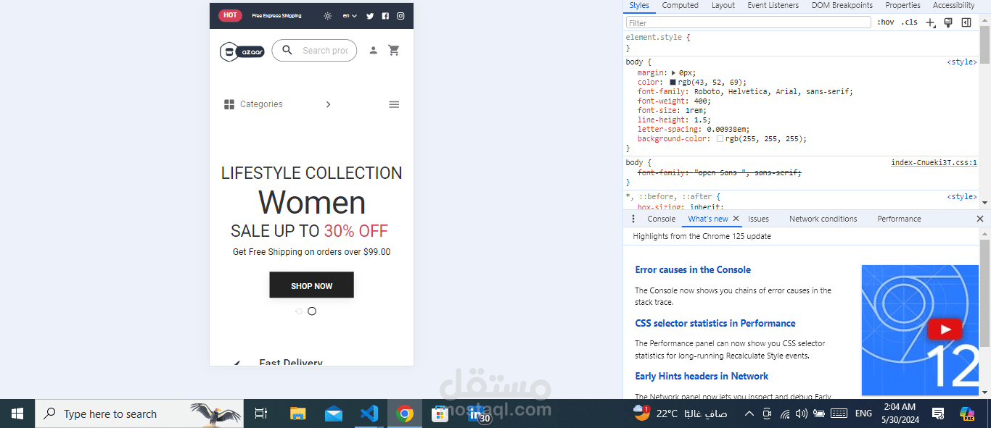The width and height of the screenshot is (991, 428).
Task: Open the en language dropdown
Action: coord(350,15)
